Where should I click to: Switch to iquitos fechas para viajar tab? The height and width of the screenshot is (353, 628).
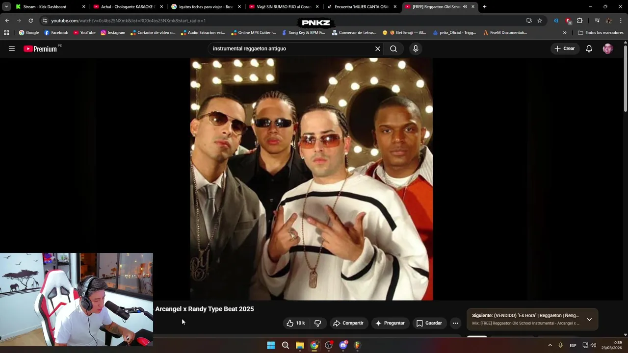pyautogui.click(x=206, y=7)
